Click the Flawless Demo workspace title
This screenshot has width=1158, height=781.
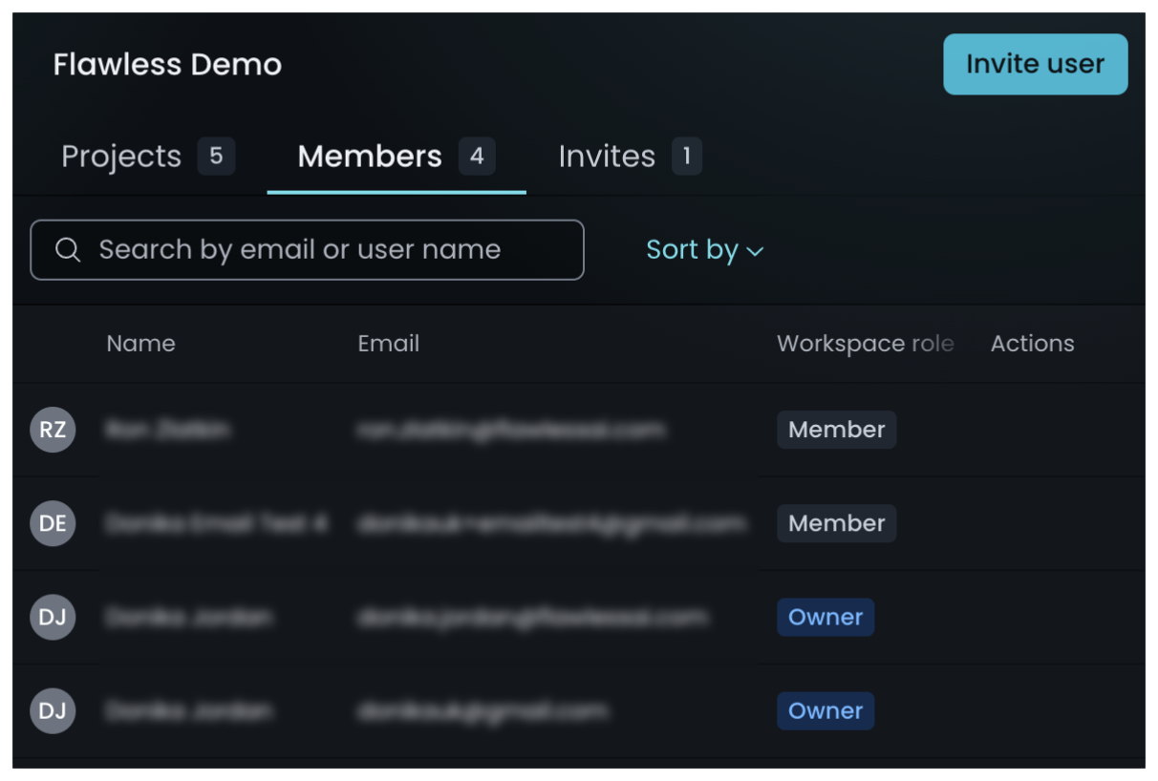pos(167,64)
